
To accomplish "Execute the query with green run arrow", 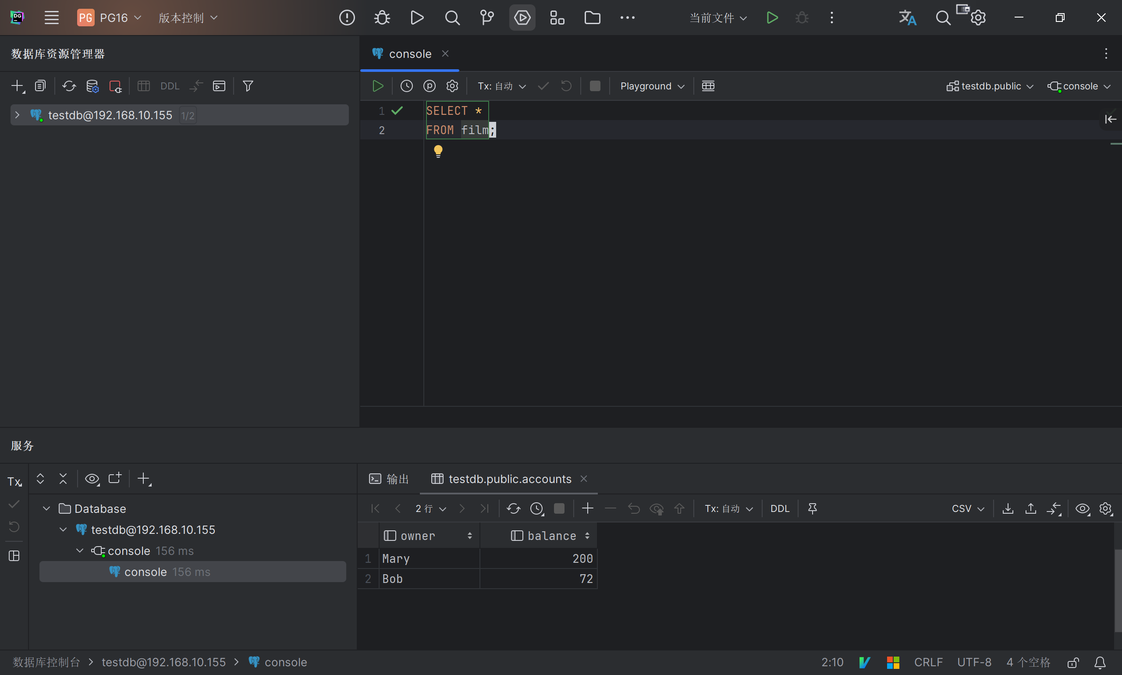I will (x=377, y=86).
